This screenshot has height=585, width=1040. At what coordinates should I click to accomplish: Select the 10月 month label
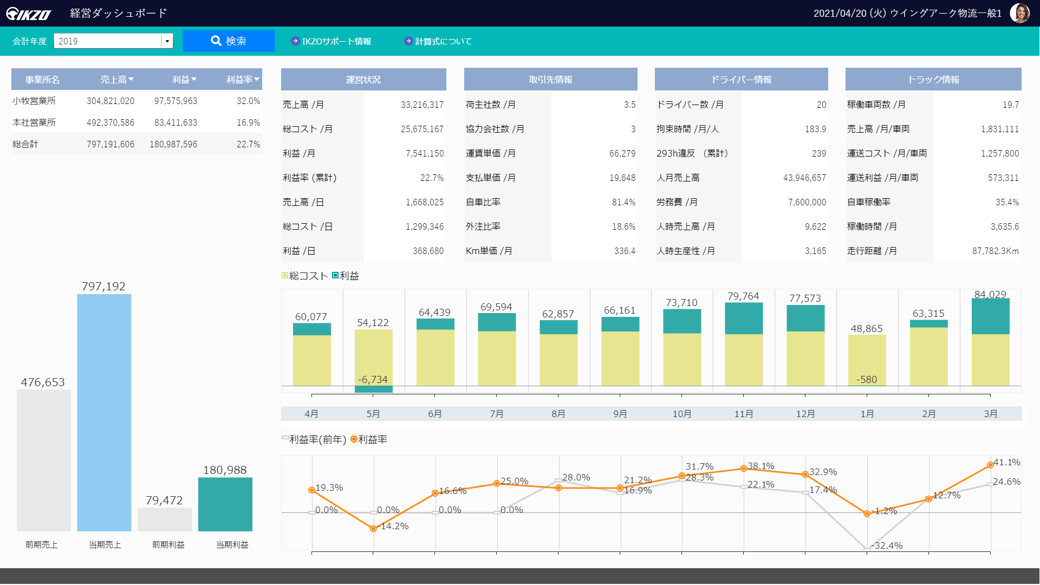tap(682, 414)
